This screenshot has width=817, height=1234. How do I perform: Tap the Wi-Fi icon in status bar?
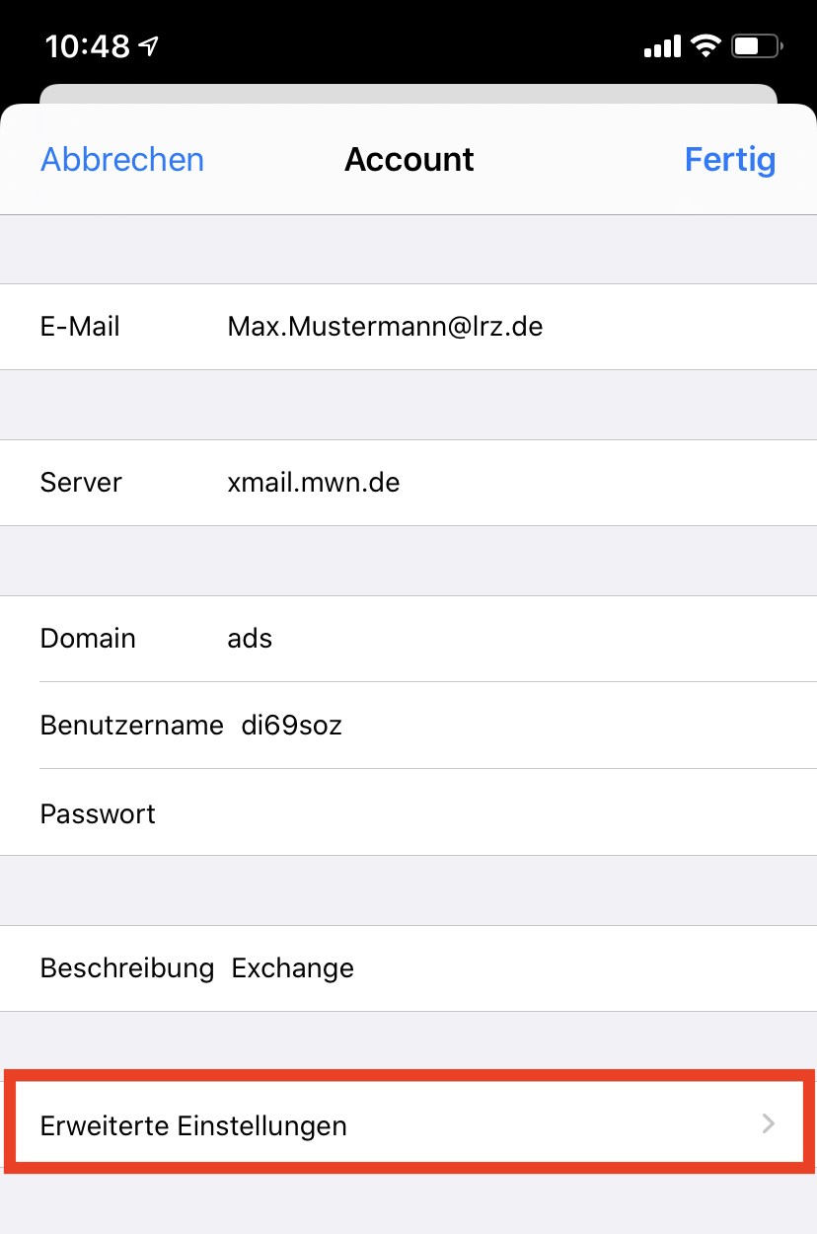point(706,45)
